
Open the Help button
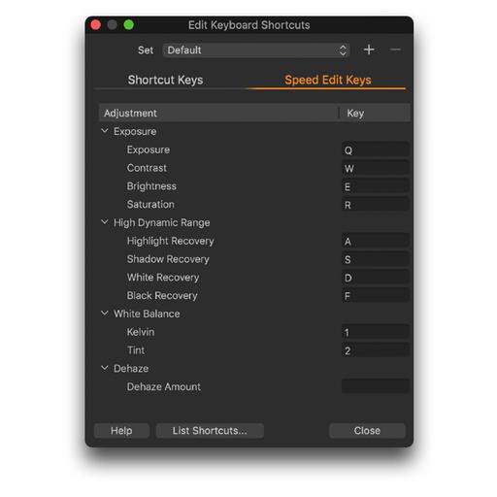point(121,431)
